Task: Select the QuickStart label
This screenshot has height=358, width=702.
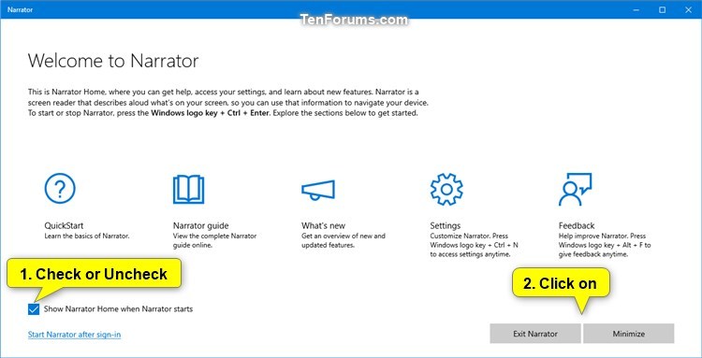Action: (x=64, y=225)
